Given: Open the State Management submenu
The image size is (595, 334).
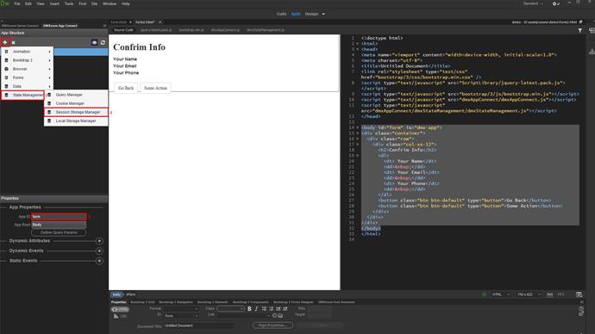Looking at the screenshot, I should (23, 95).
